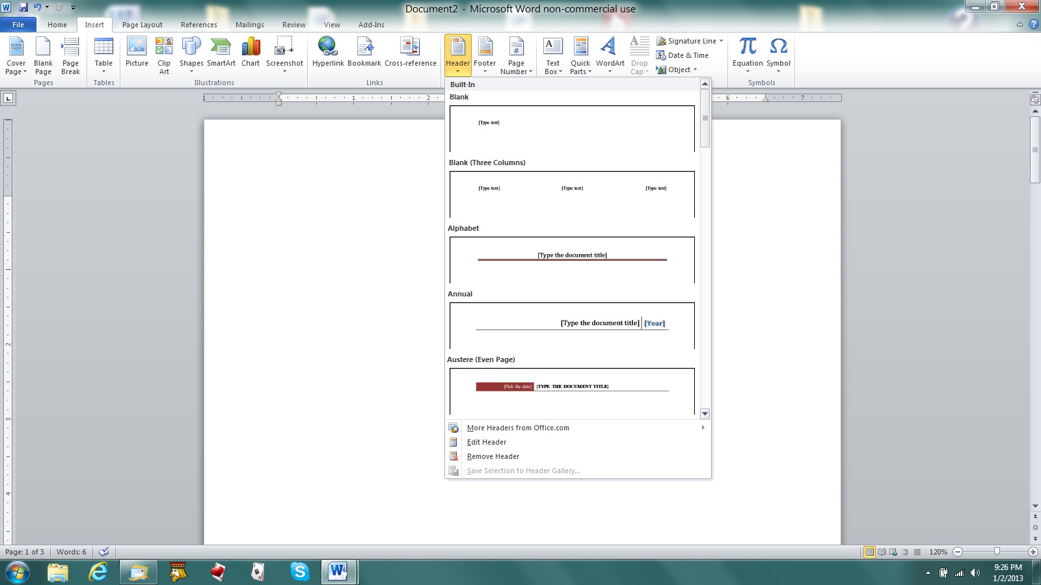Insert a Cover Page
This screenshot has height=585, width=1041.
pos(16,56)
